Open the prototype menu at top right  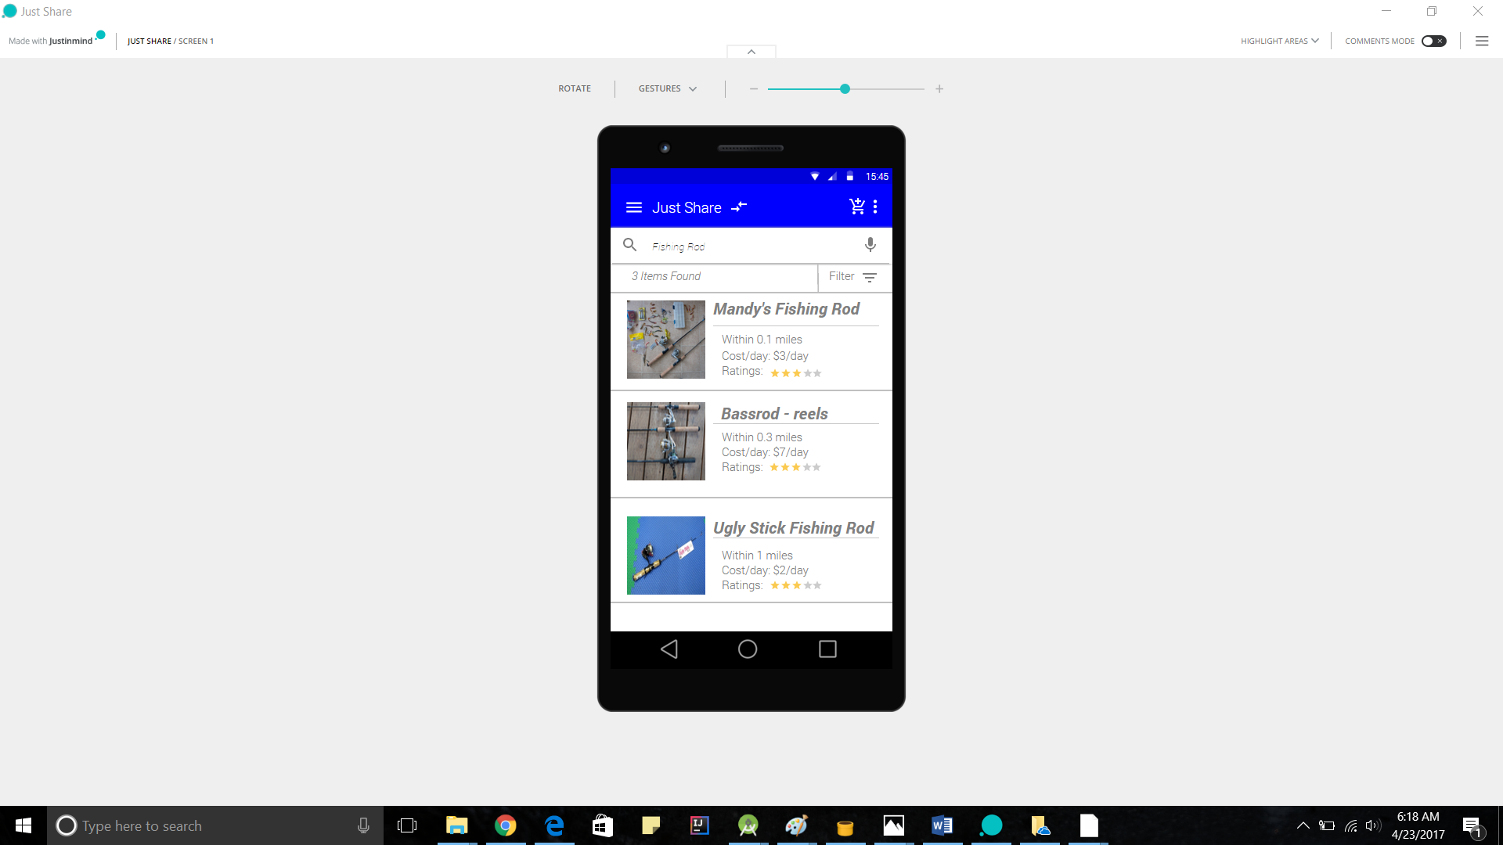point(1481,41)
